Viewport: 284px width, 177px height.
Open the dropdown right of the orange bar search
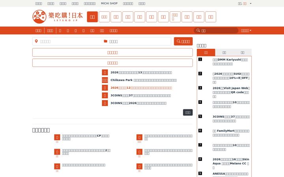[246, 31]
